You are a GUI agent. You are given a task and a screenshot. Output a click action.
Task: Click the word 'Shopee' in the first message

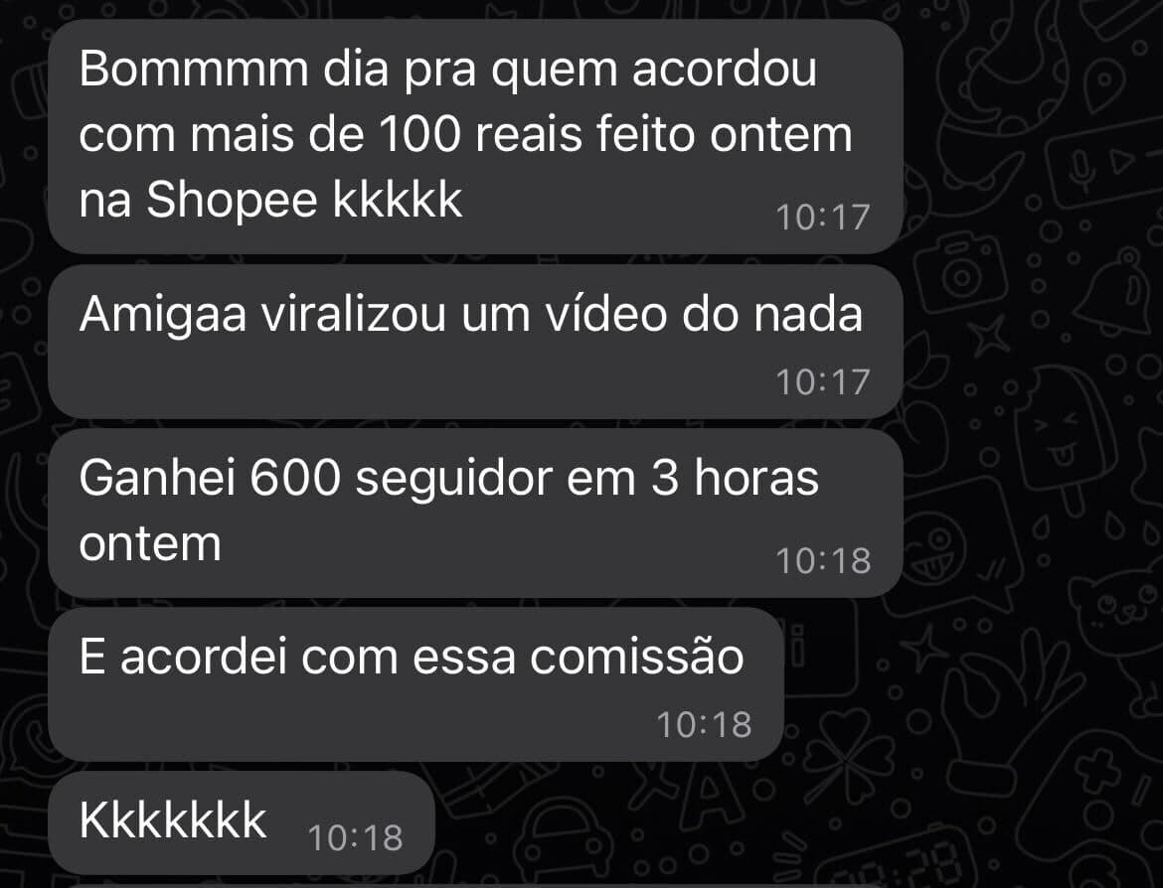(232, 200)
